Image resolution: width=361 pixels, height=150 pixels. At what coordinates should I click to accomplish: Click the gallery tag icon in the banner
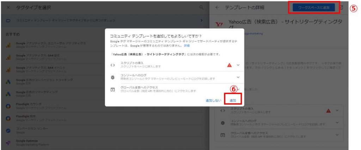(8, 20)
